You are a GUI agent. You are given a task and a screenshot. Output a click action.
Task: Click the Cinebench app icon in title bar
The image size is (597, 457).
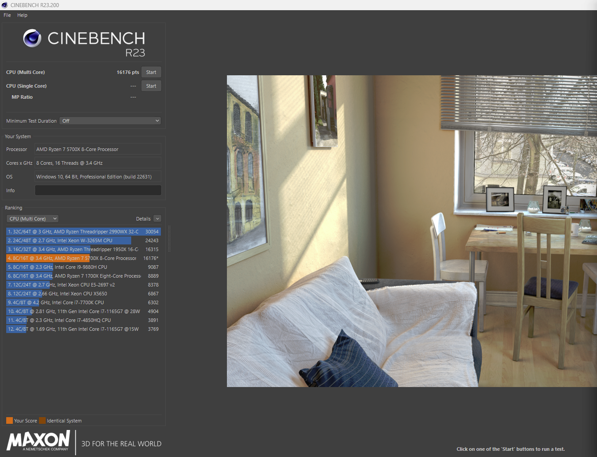pyautogui.click(x=5, y=5)
